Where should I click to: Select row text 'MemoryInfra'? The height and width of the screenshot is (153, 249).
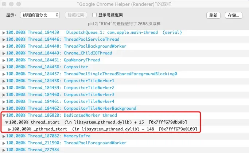77,136
